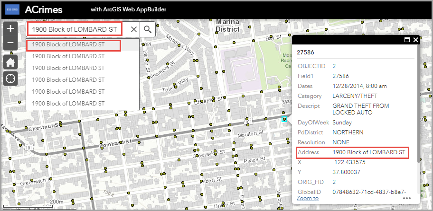
Task: Zoom out of the map
Action: (10, 44)
